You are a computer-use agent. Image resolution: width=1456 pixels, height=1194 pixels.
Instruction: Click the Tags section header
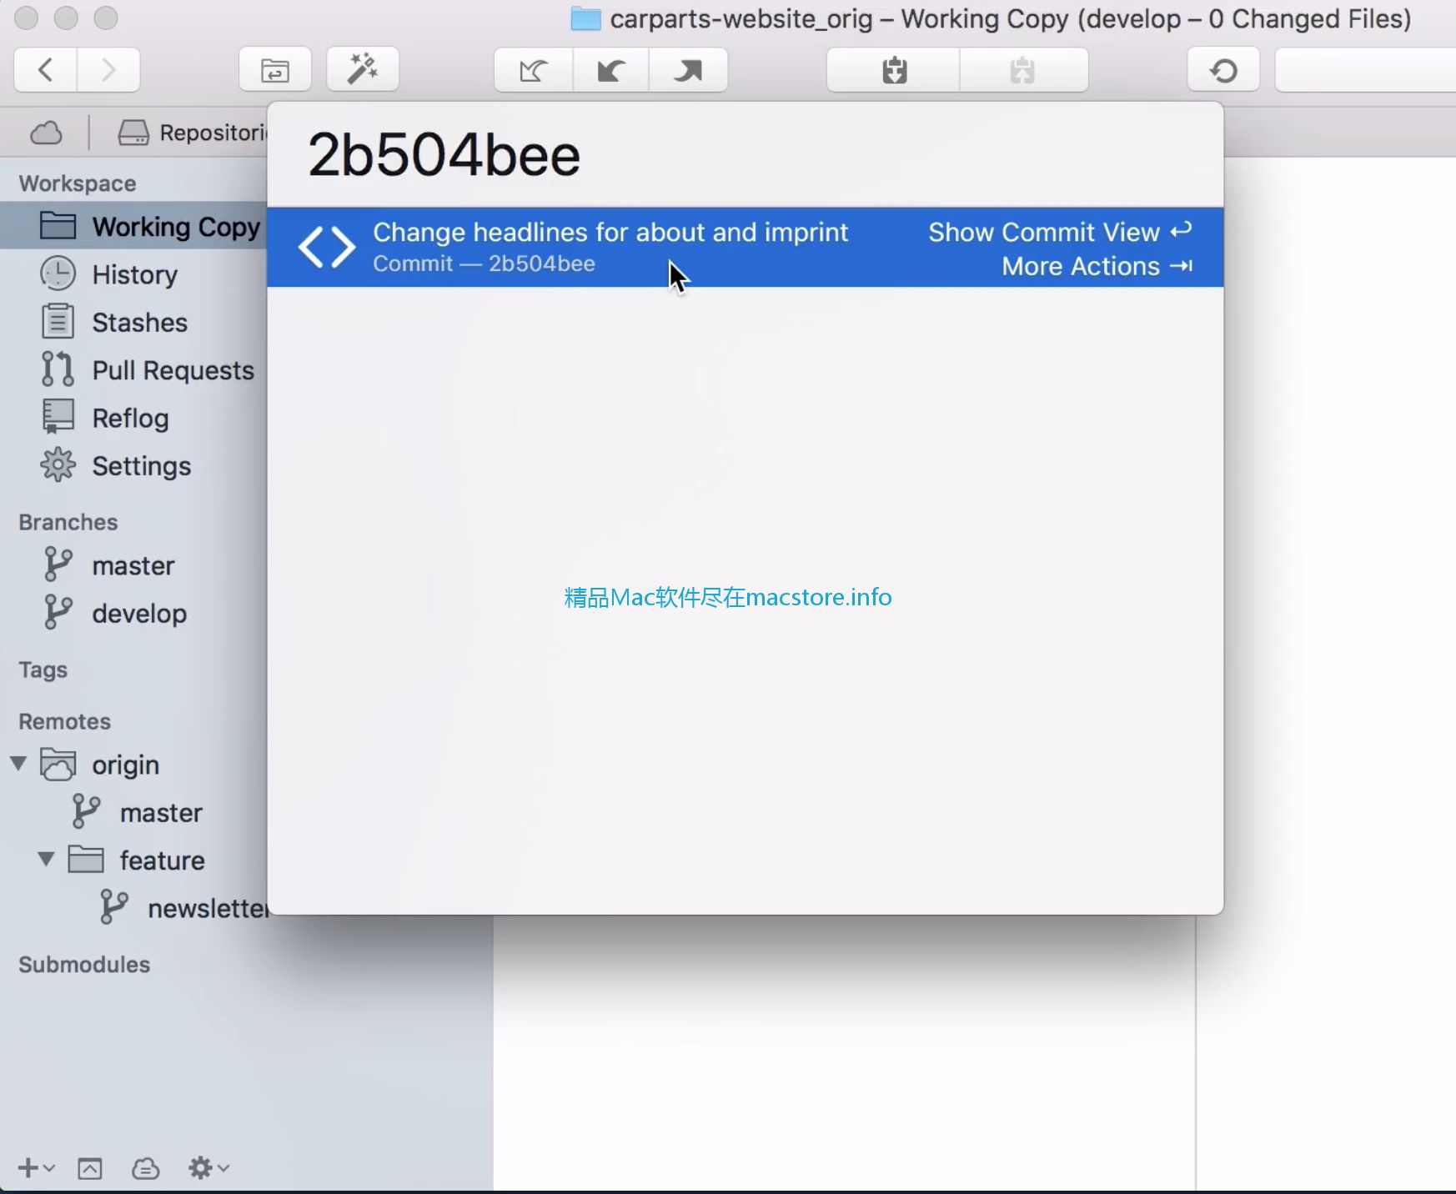point(43,670)
